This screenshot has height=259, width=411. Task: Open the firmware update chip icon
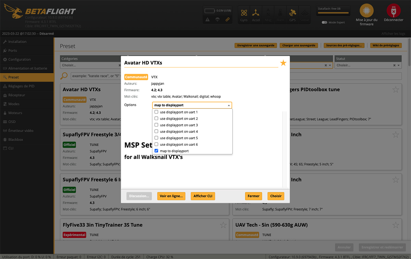(366, 11)
